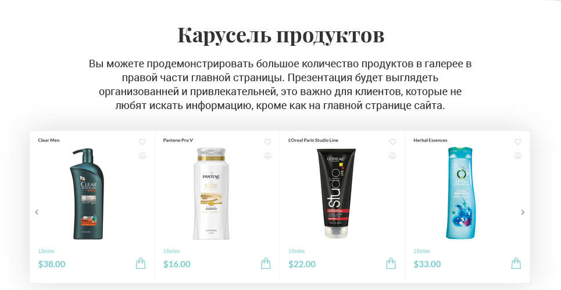Add $22.00 L'Oreal gel to cart
Screen dimensions: 561x290
point(391,263)
